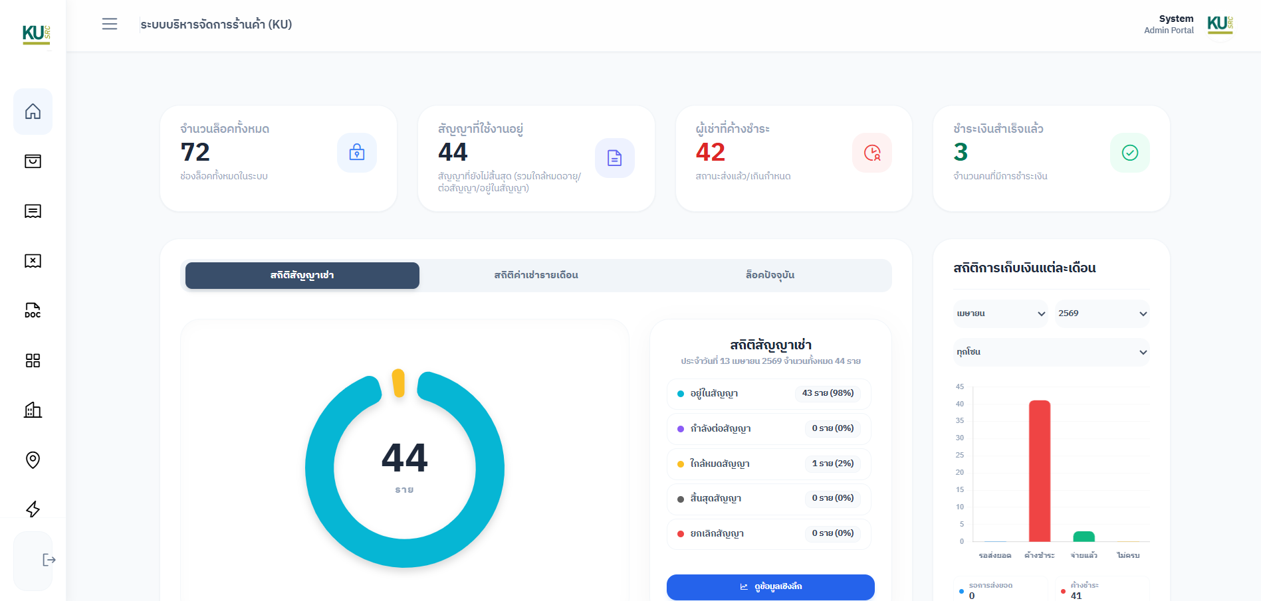Open the location pin section in the sidebar
The image size is (1261, 601).
(x=33, y=460)
